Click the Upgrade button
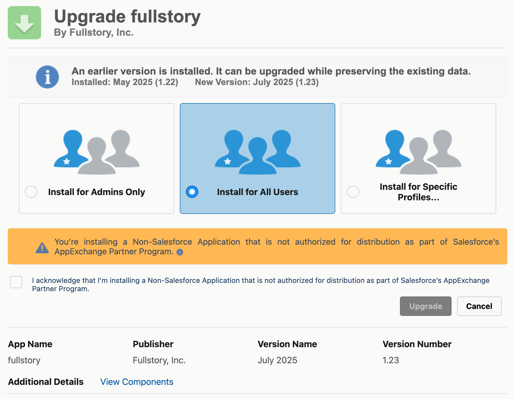This screenshot has width=514, height=399. (x=426, y=306)
